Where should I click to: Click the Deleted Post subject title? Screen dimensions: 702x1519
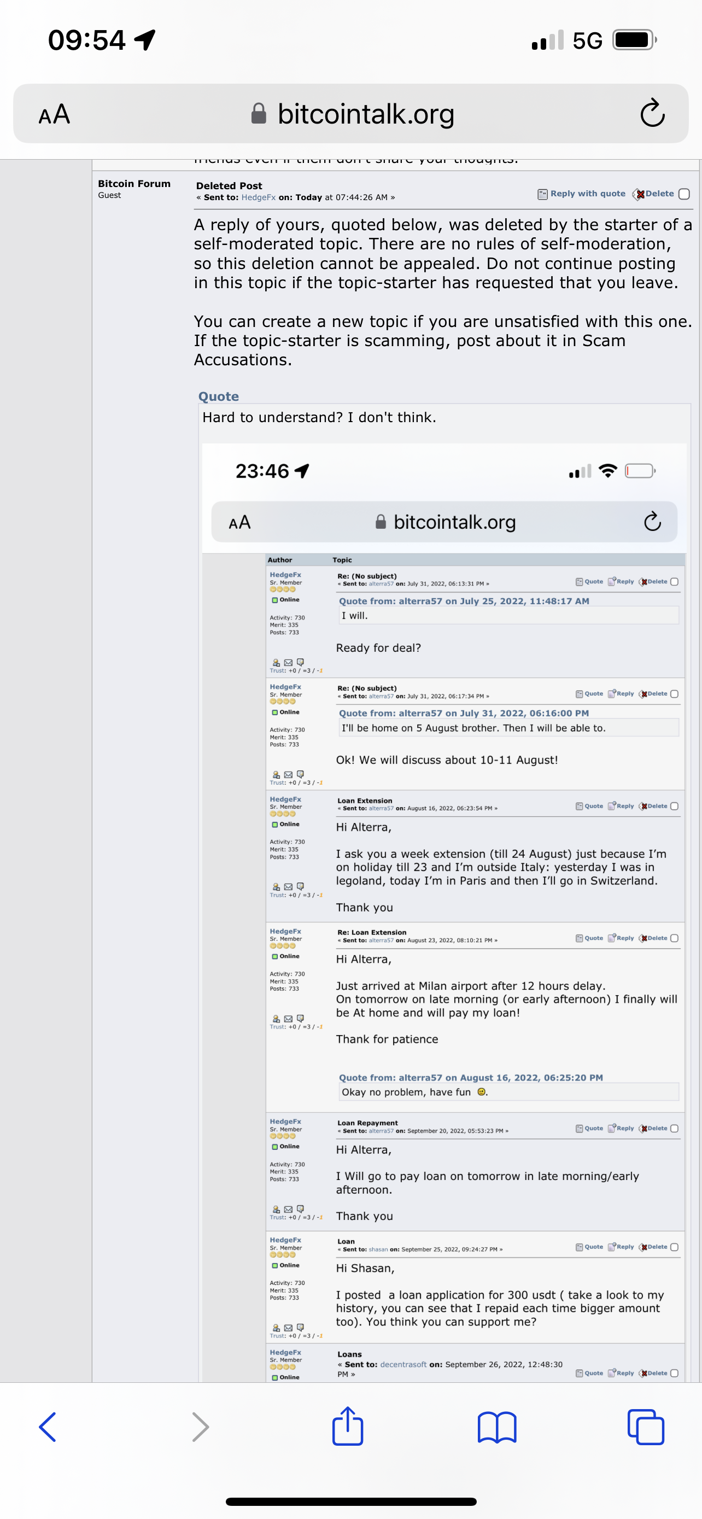(229, 186)
